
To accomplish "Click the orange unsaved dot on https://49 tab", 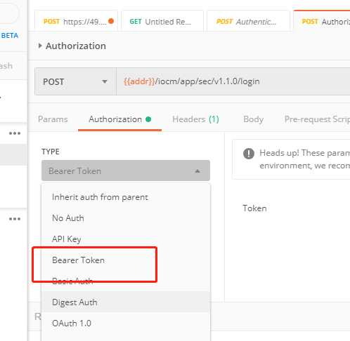I will pyautogui.click(x=111, y=21).
